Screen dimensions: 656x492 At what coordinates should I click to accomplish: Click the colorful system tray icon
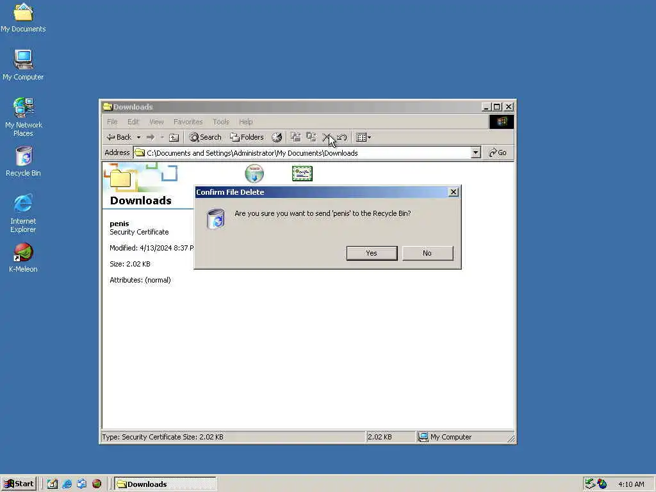coord(602,484)
